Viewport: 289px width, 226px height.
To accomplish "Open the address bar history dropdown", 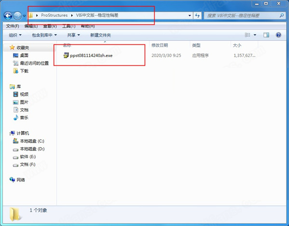I will coord(190,15).
